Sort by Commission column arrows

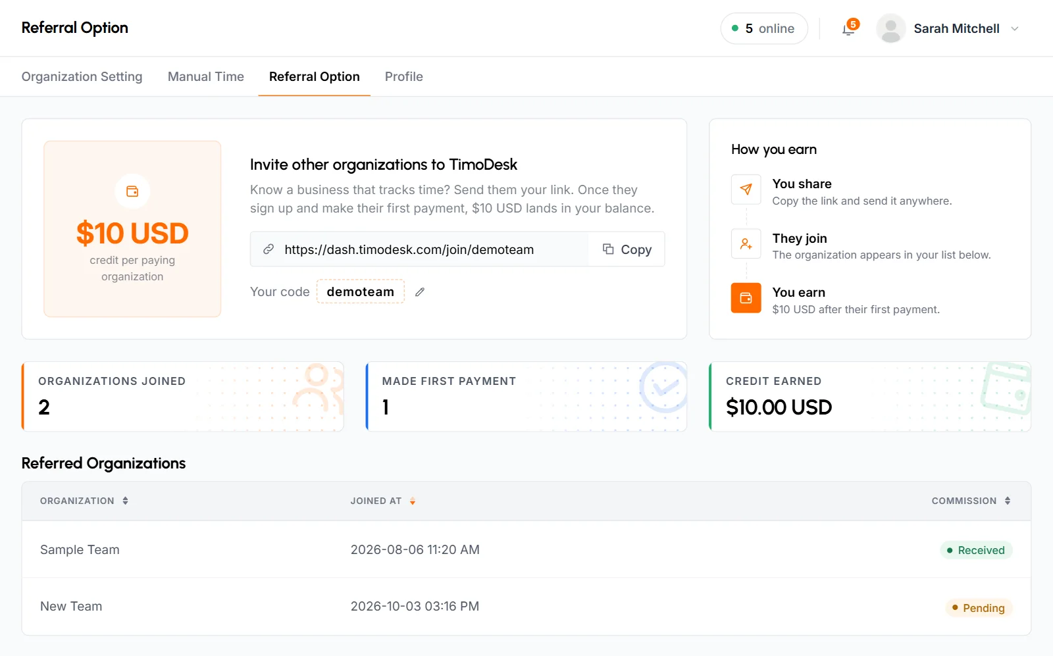pos(1008,501)
